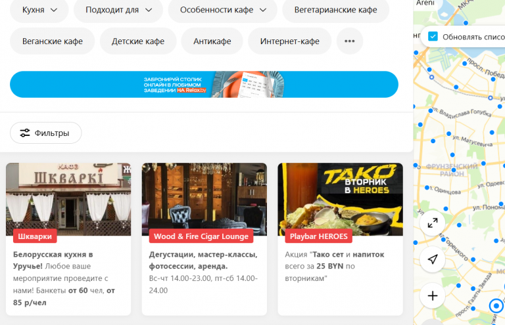The width and height of the screenshot is (505, 325).
Task: Toggle the Обновлять список checkbox on map
Action: point(433,37)
